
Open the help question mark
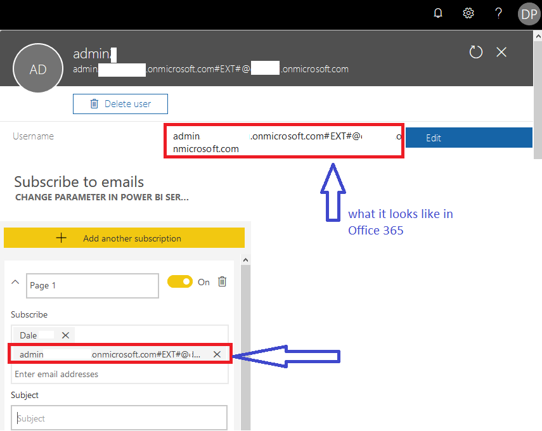pos(498,13)
